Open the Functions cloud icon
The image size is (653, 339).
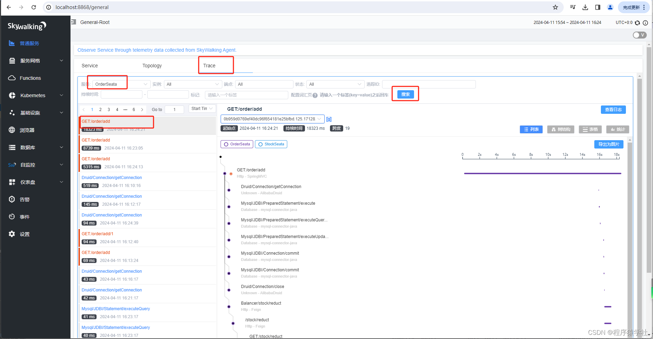pos(12,78)
